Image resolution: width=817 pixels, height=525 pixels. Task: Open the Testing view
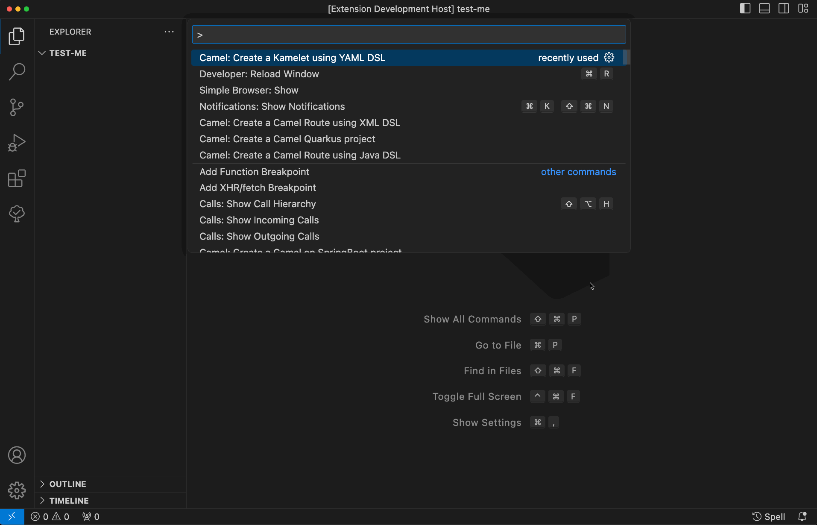click(17, 214)
